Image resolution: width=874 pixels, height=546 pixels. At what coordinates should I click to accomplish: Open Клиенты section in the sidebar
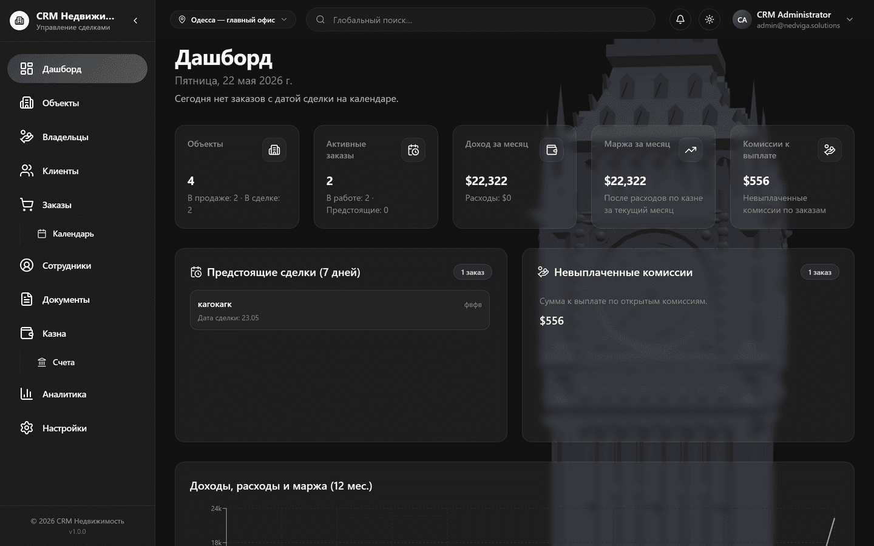click(77, 170)
